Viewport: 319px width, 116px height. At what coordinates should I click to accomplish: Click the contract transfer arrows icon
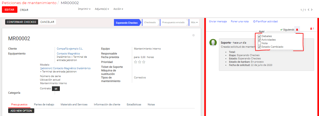point(56,89)
